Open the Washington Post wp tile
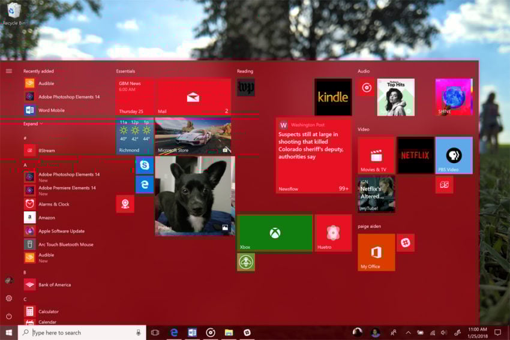 (x=246, y=88)
